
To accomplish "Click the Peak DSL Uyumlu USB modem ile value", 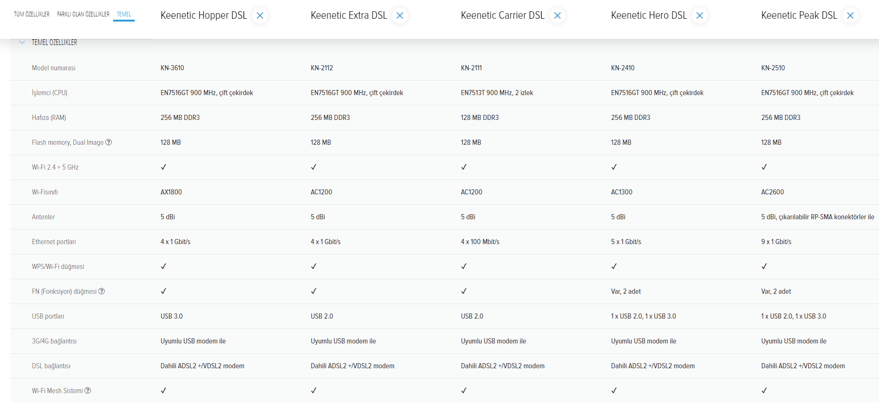I will [x=794, y=341].
